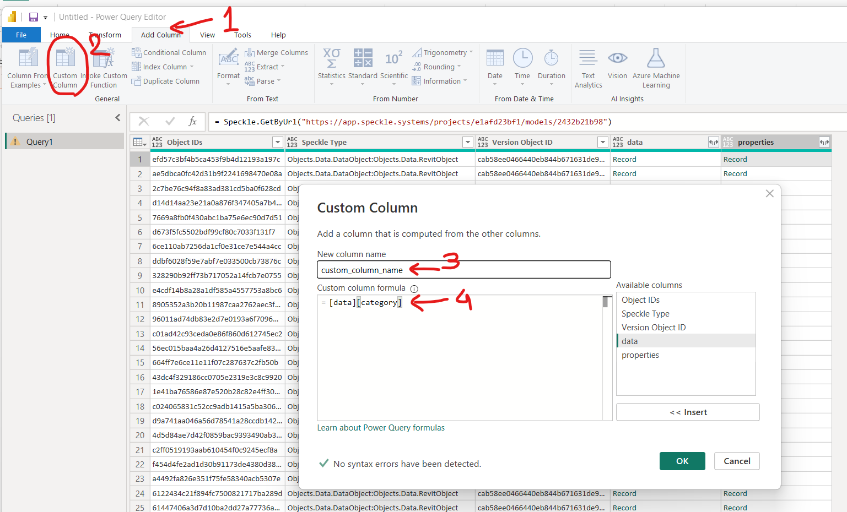
Task: Select Query1 in the Queries list
Action: (x=65, y=141)
